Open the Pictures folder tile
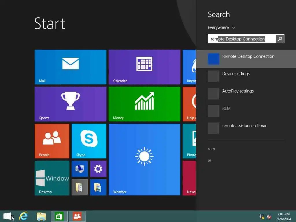The height and width of the screenshot is (222, 296). click(x=98, y=187)
